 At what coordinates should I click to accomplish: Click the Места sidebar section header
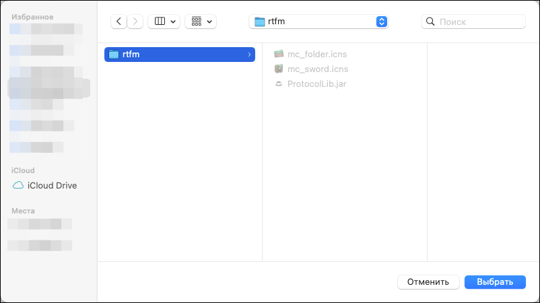[23, 211]
